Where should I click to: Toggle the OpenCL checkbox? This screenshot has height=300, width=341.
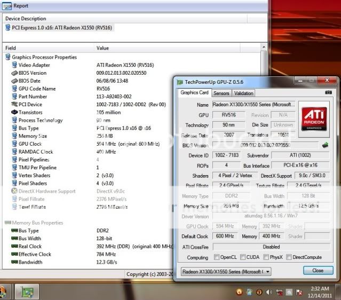pos(217,257)
